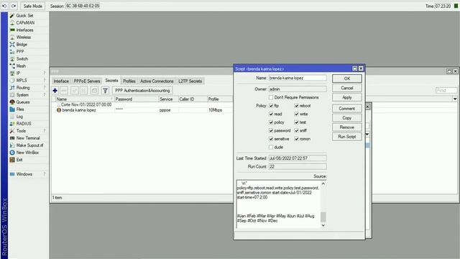Click the Remove button in Script dialog
460x259 pixels.
click(347, 127)
